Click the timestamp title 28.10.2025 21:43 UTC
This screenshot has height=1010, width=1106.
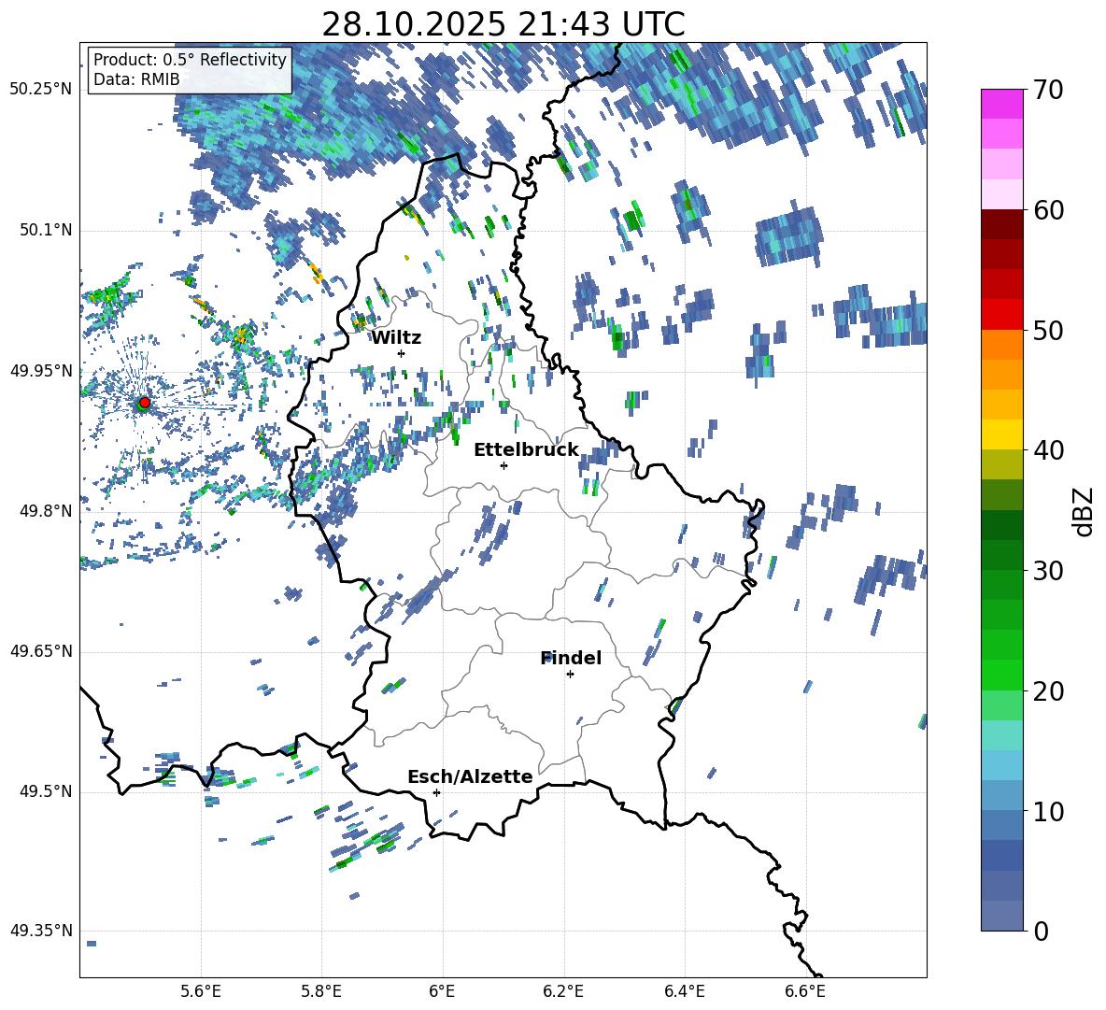pos(503,24)
